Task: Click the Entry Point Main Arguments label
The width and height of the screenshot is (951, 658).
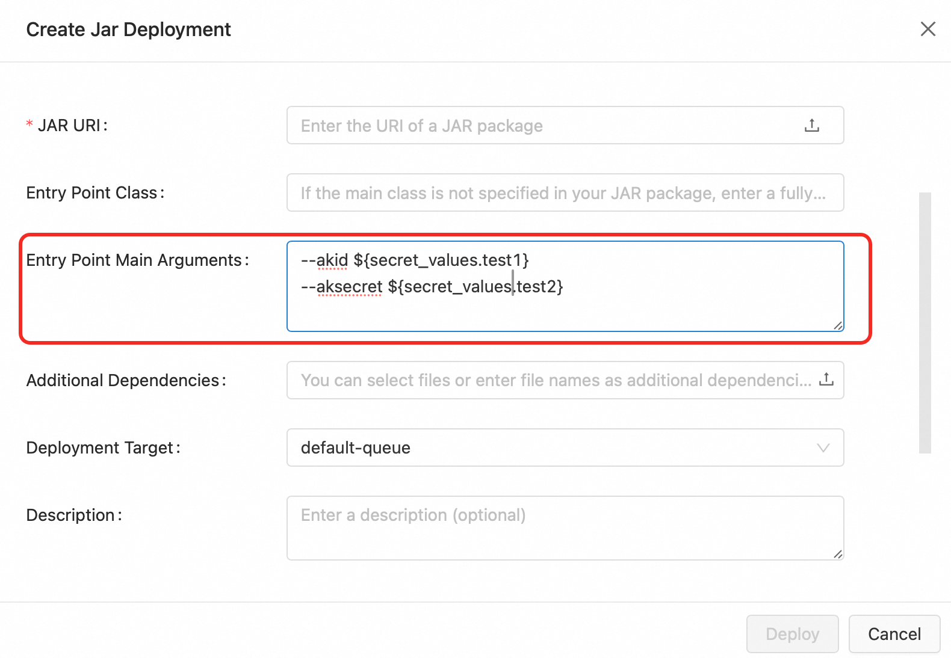Action: pyautogui.click(x=135, y=260)
